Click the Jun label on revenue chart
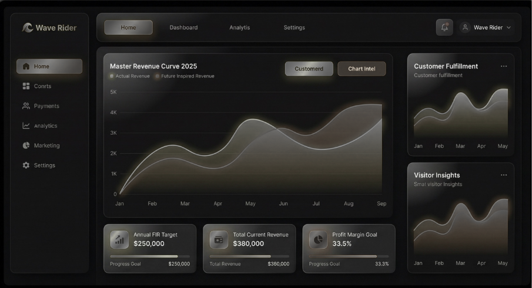 point(283,204)
